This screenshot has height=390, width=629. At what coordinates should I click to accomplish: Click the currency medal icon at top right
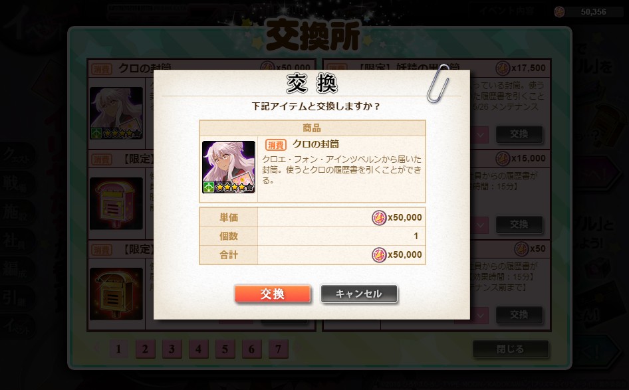tap(559, 12)
